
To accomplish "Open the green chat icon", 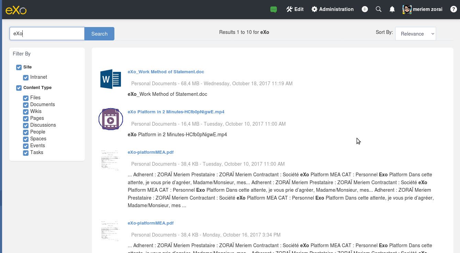I will (x=273, y=10).
